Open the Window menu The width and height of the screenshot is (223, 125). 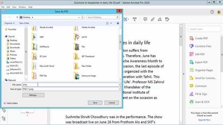tap(22, 7)
